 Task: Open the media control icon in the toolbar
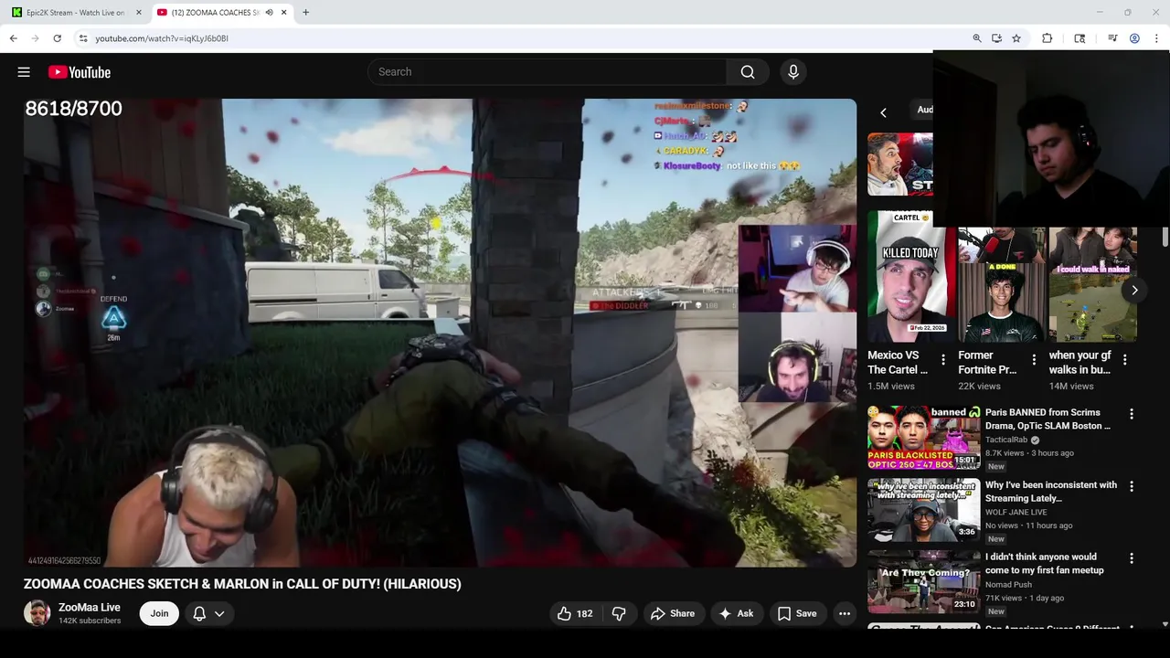pos(1112,38)
